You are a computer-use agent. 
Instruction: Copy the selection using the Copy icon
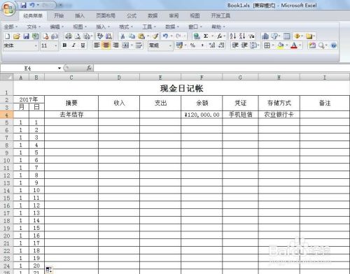coord(132,36)
